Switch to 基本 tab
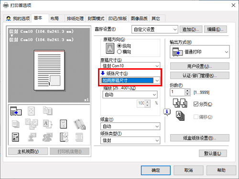 point(40,18)
